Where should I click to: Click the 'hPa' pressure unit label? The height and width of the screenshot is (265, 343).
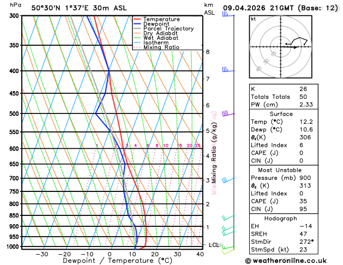coord(16,5)
